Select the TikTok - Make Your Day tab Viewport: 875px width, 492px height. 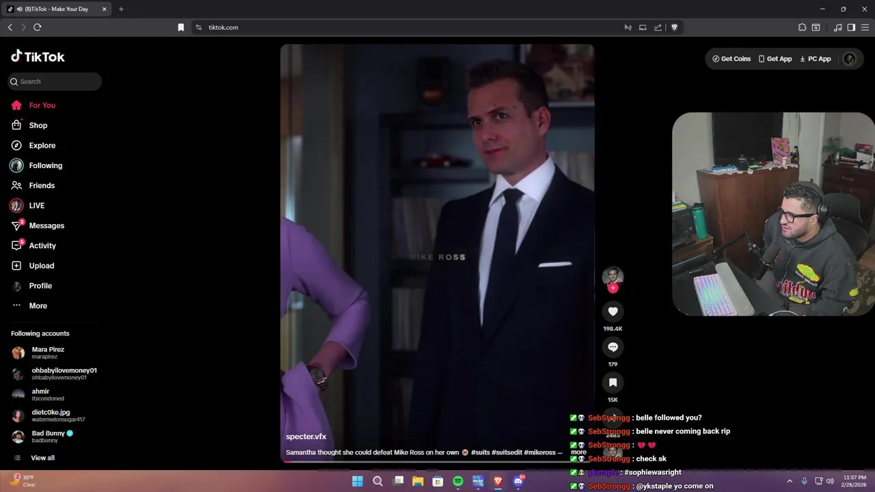click(57, 9)
